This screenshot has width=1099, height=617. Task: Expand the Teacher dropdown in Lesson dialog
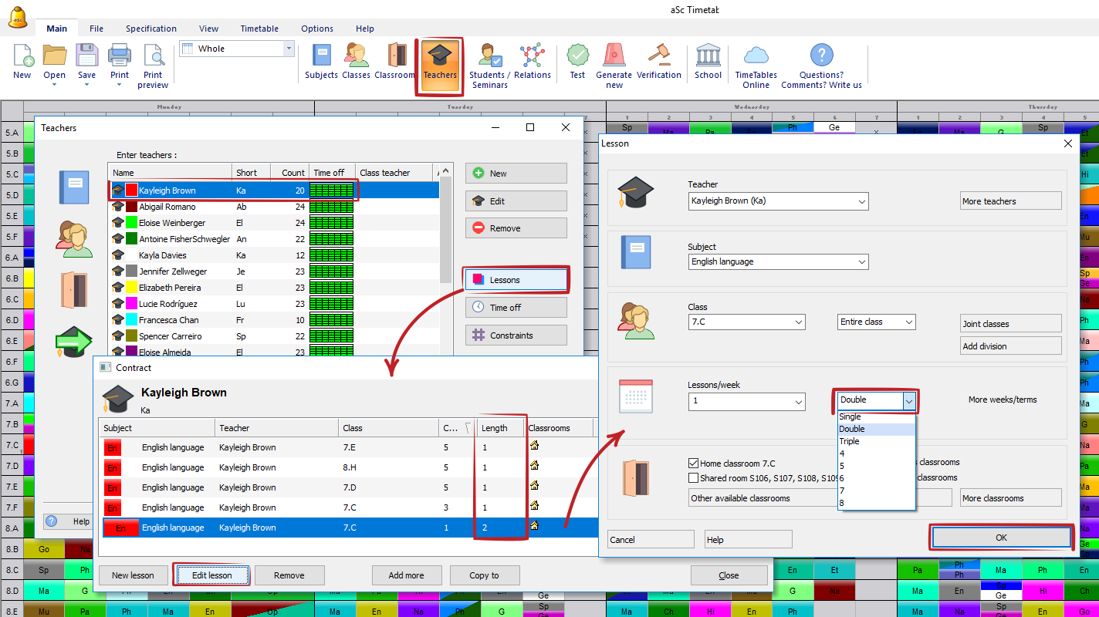(x=862, y=201)
